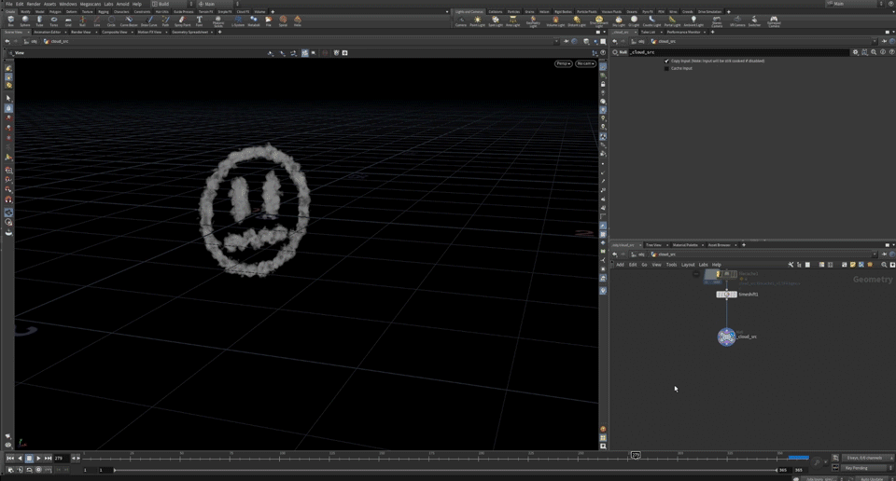Open the File menu
This screenshot has width=896, height=481.
[9, 4]
